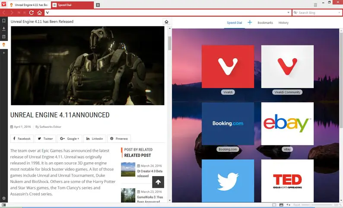Screen dimensions: 343x208
Task: Click the Unreal Engine article hero image
Action: [x=88, y=66]
